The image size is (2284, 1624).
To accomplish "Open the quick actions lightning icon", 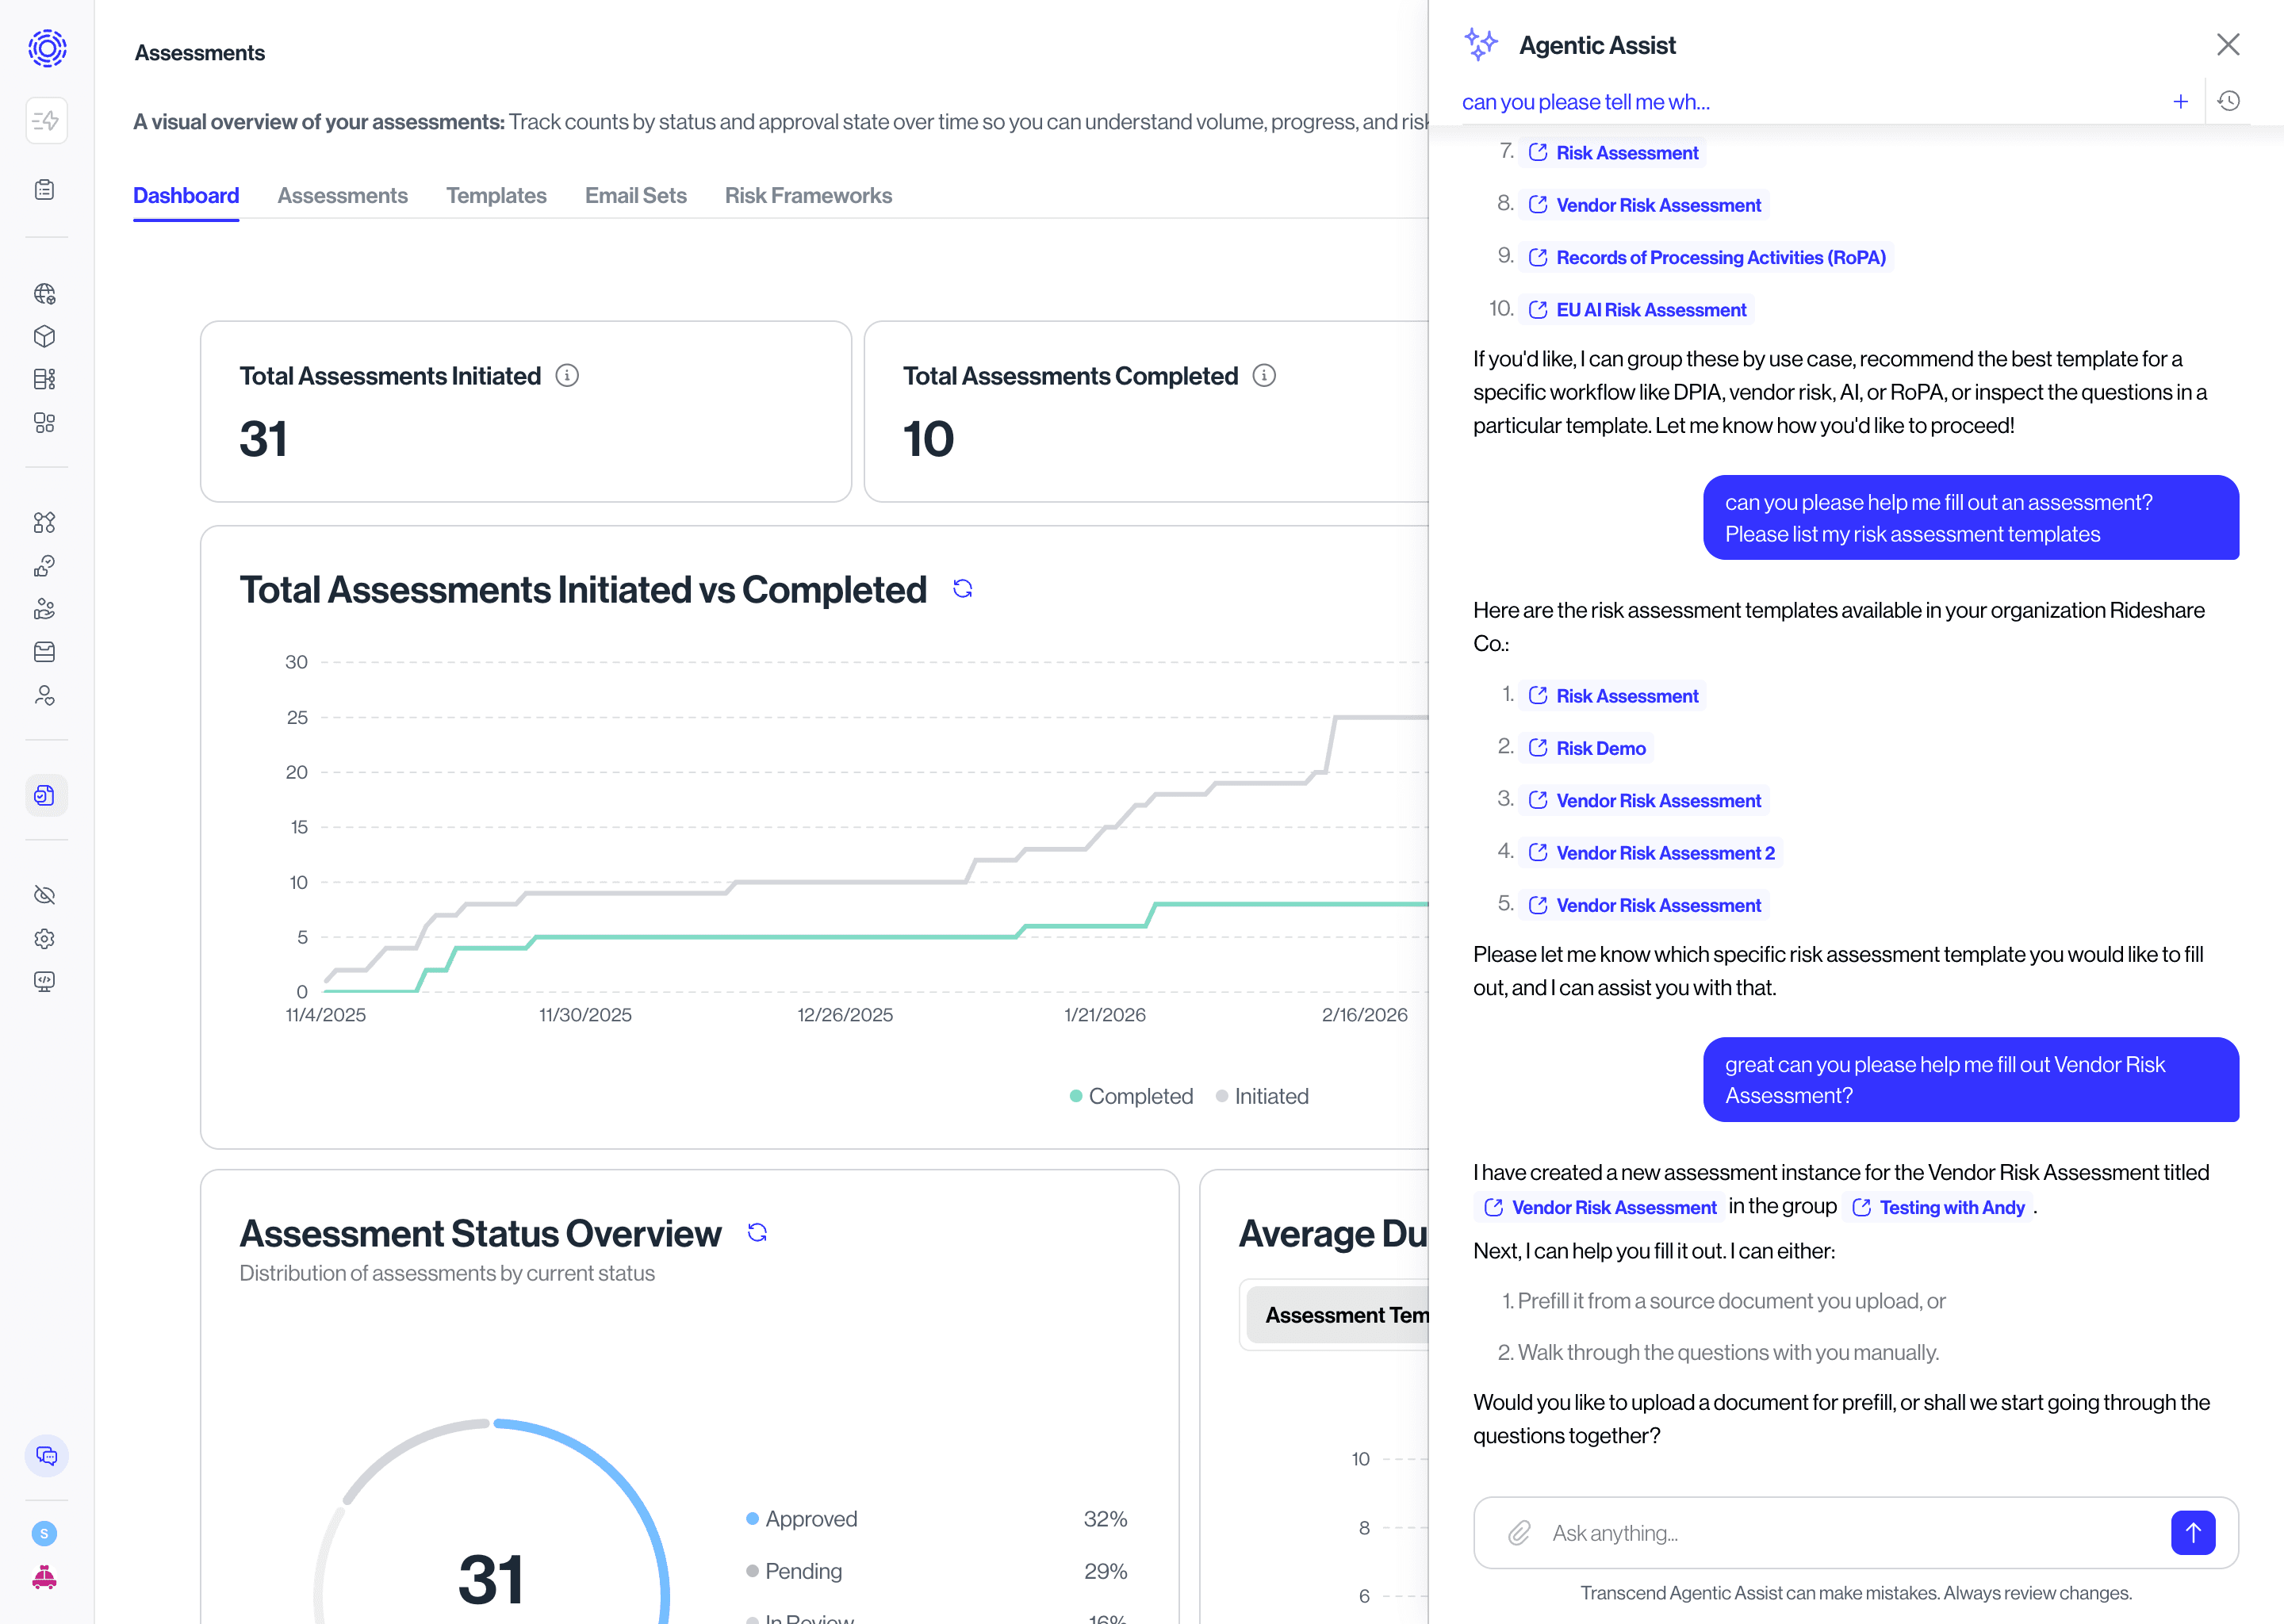I will click(46, 121).
